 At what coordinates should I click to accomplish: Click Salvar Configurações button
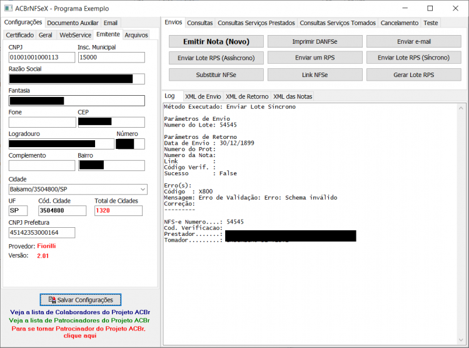coord(81,300)
